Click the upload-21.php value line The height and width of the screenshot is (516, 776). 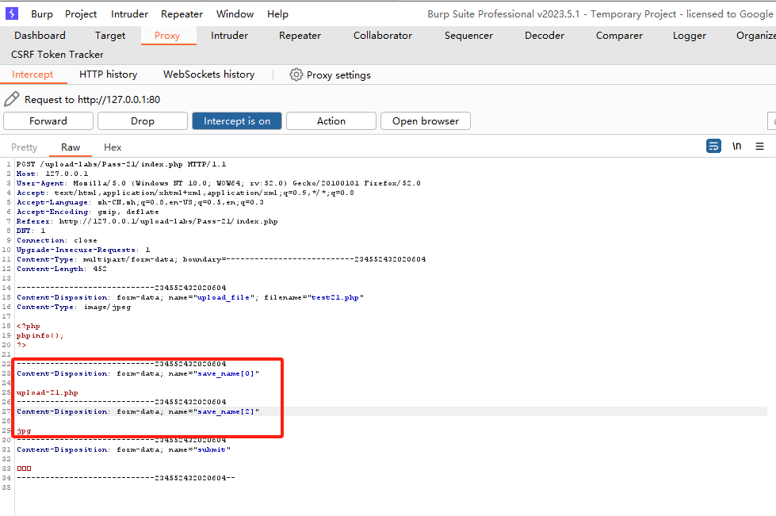pos(47,392)
